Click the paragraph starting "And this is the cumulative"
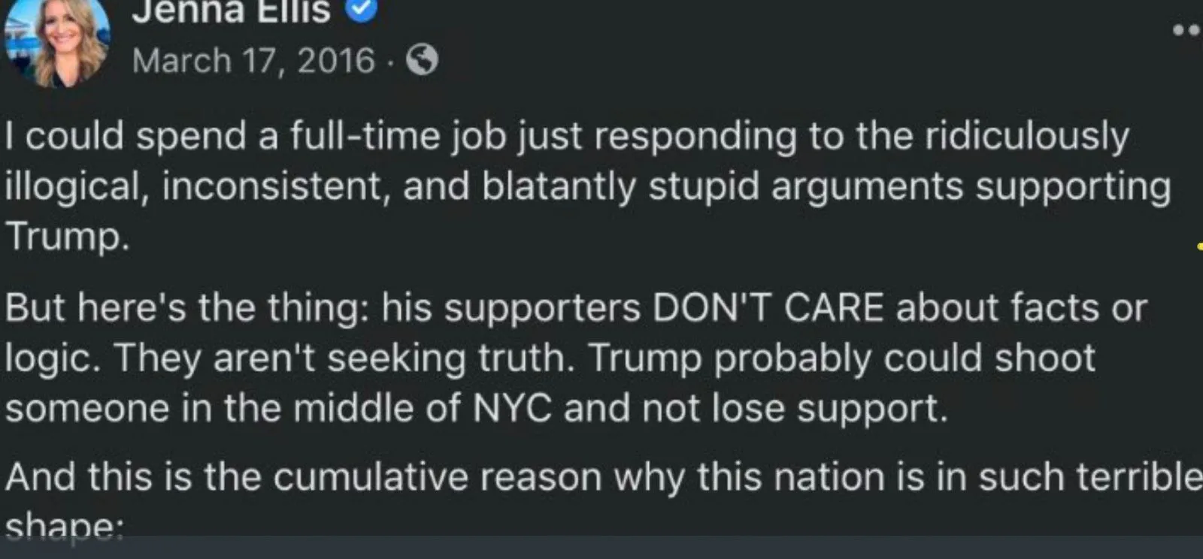The image size is (1203, 559). (x=601, y=478)
